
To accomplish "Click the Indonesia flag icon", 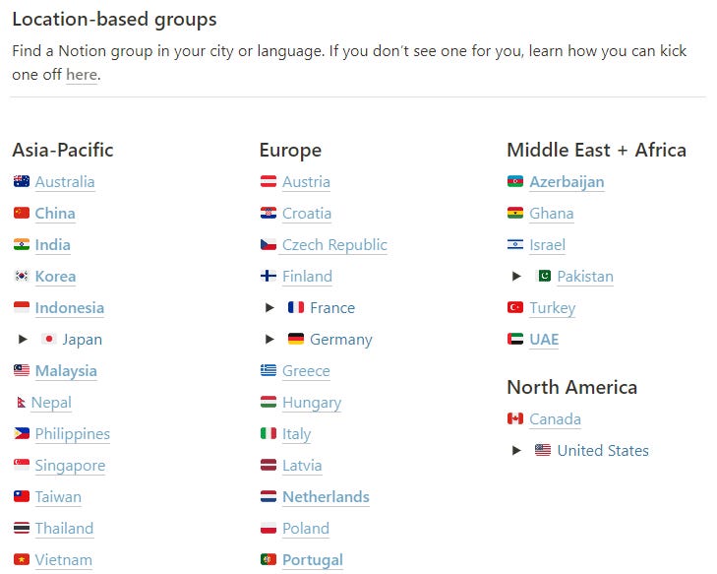I will tap(22, 307).
